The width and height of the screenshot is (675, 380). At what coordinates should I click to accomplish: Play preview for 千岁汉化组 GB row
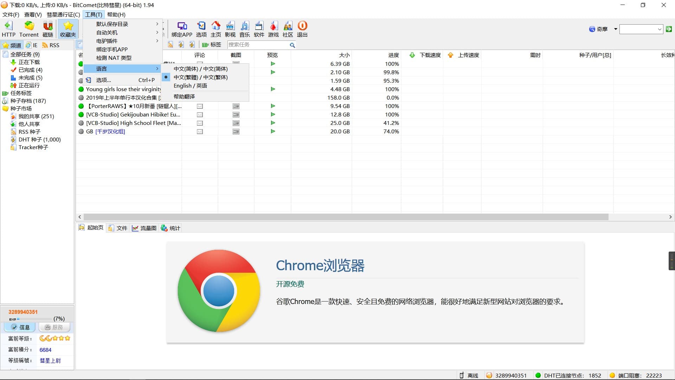coord(273,131)
